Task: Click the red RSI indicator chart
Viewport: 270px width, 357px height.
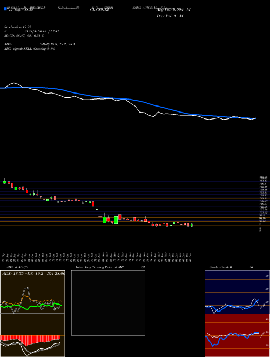Action: click(x=237, y=335)
